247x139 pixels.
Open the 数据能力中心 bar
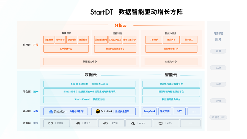[x=90, y=62]
